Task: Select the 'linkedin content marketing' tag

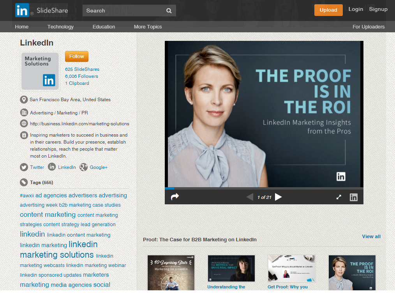Action: coord(79,235)
